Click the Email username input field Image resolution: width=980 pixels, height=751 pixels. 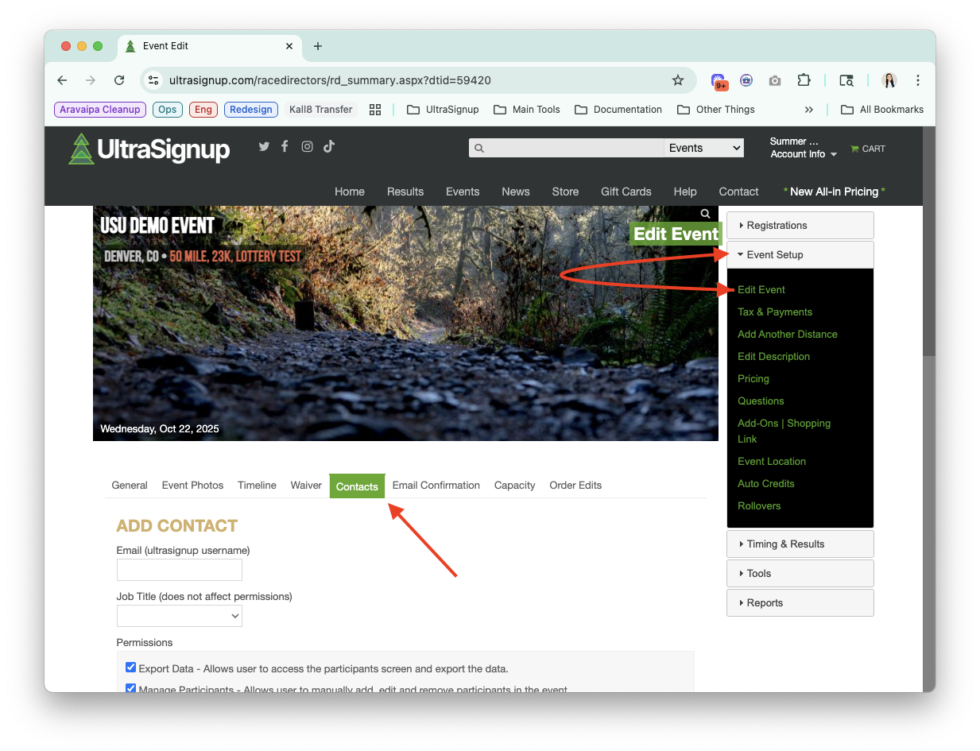coord(180,570)
